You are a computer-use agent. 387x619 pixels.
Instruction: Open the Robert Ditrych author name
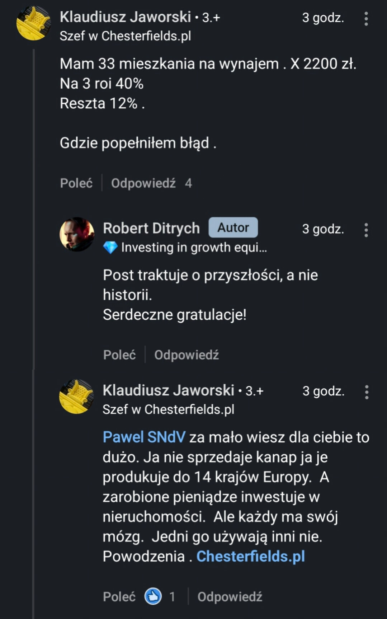click(x=151, y=228)
